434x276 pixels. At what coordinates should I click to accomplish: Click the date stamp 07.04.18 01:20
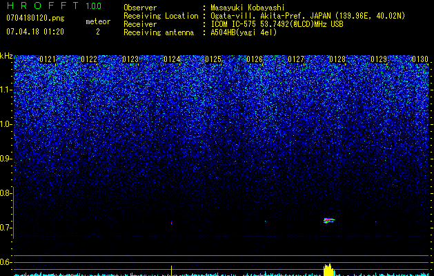(35, 32)
